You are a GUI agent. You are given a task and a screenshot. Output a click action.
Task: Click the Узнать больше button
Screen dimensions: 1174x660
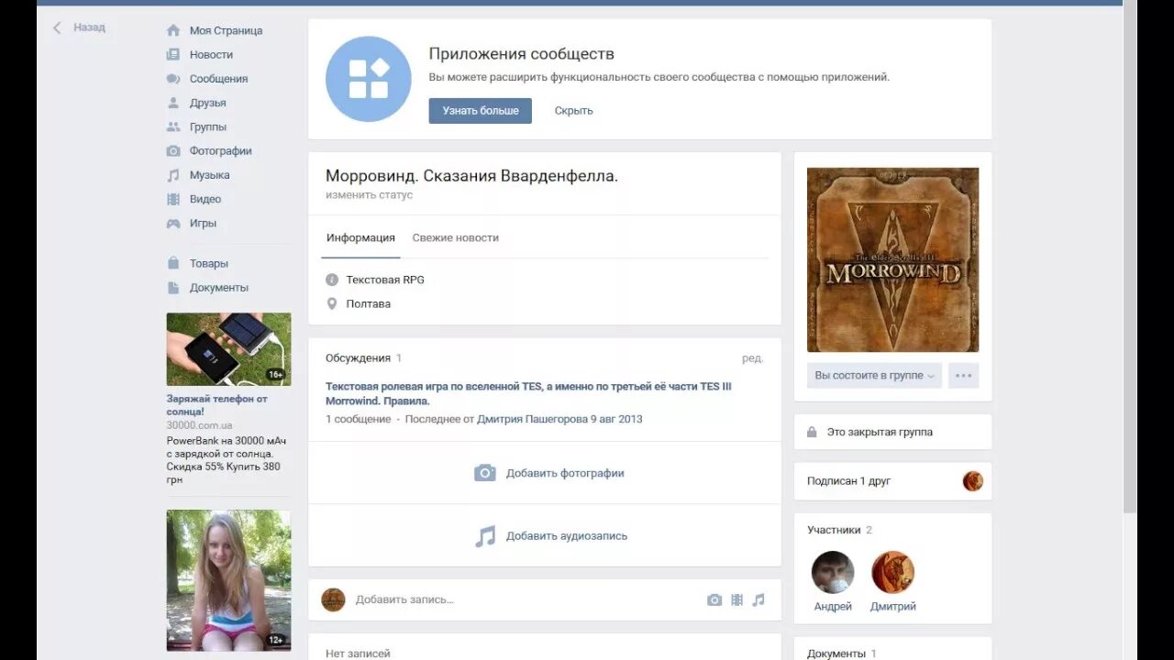click(x=481, y=111)
